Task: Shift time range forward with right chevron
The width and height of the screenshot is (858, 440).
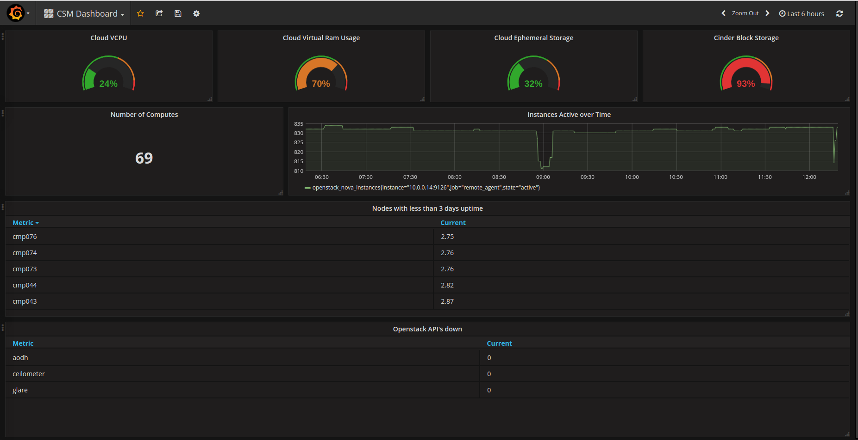Action: pyautogui.click(x=767, y=13)
